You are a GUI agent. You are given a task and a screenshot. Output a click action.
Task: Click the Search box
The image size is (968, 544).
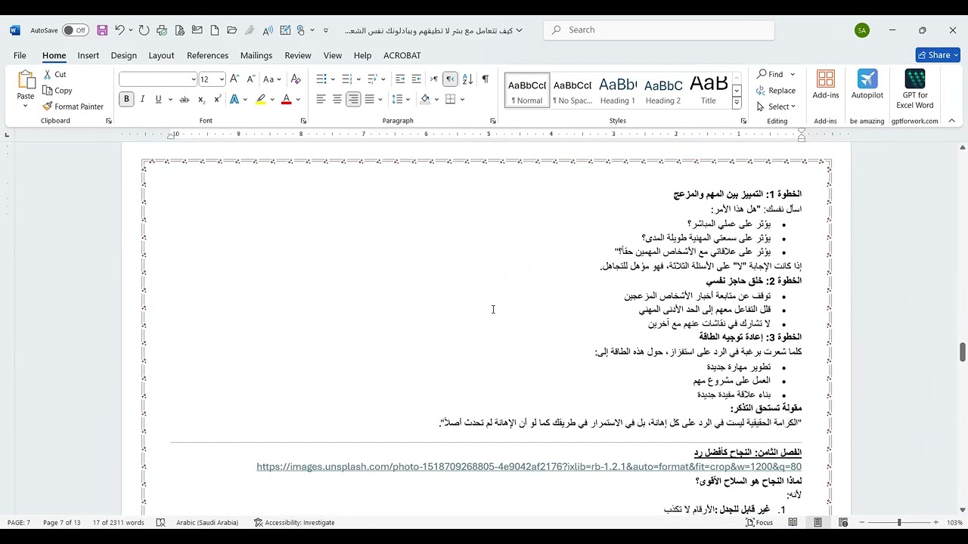(659, 30)
